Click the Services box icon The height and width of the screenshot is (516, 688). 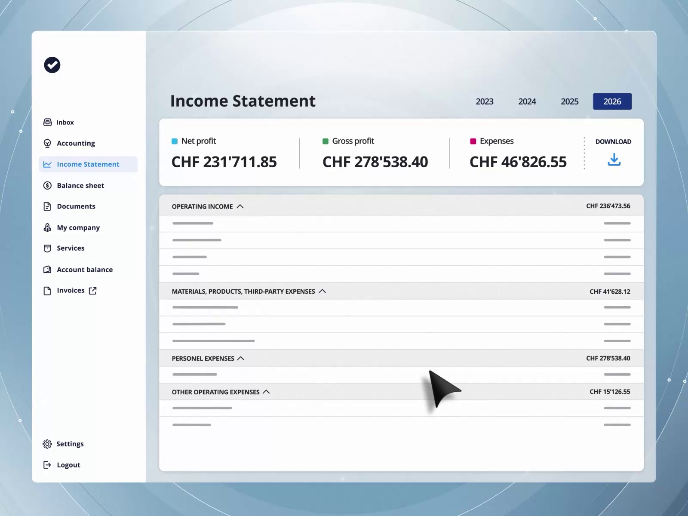pyautogui.click(x=47, y=248)
